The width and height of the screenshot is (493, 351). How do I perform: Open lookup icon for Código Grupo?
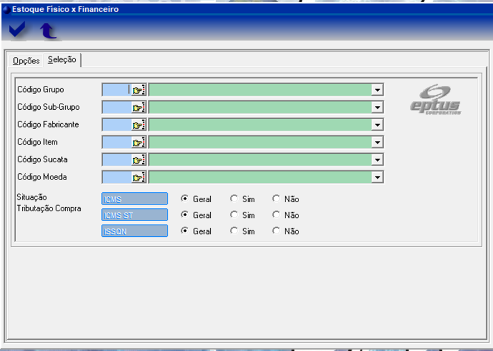coord(138,90)
